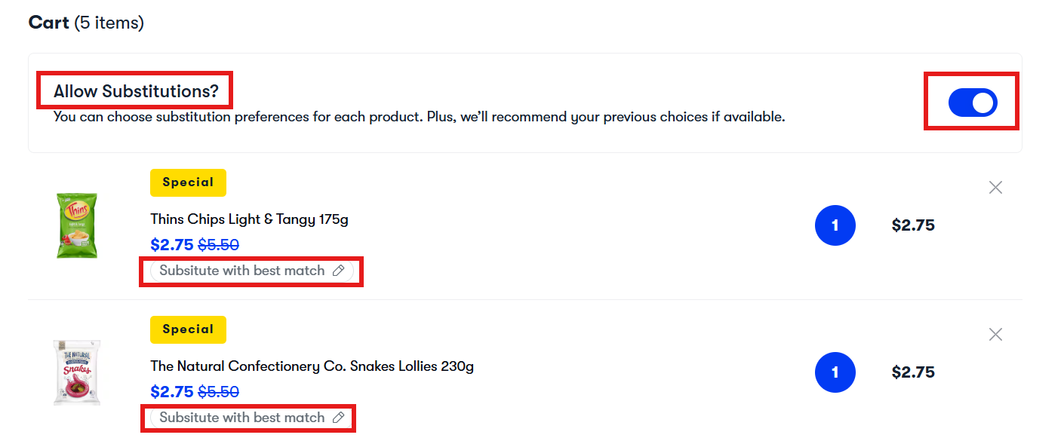Open the Thins Chips product image

(x=77, y=225)
